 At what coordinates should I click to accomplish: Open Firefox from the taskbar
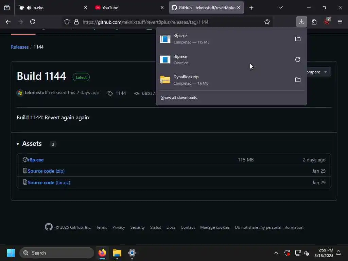tap(102, 253)
